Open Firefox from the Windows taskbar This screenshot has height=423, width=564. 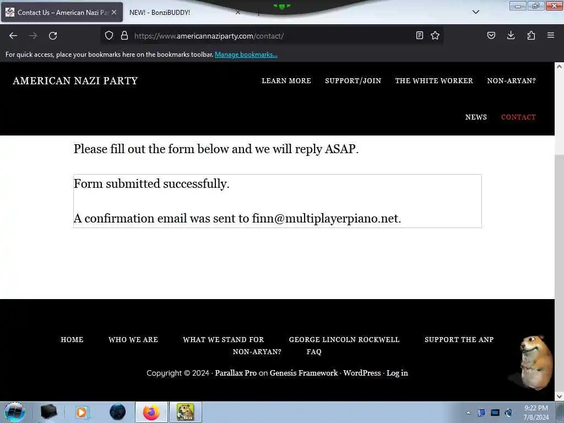[151, 412]
